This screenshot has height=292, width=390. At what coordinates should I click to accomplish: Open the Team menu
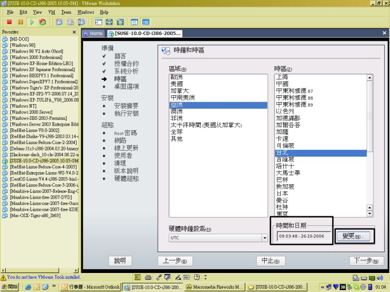tap(66, 12)
